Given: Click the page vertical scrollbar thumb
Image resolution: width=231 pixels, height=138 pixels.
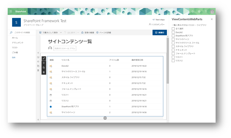Looking at the screenshot, I should point(168,61).
